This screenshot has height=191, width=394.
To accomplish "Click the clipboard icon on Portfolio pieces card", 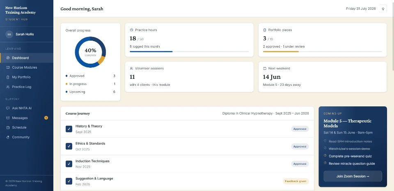I will click(x=265, y=30).
